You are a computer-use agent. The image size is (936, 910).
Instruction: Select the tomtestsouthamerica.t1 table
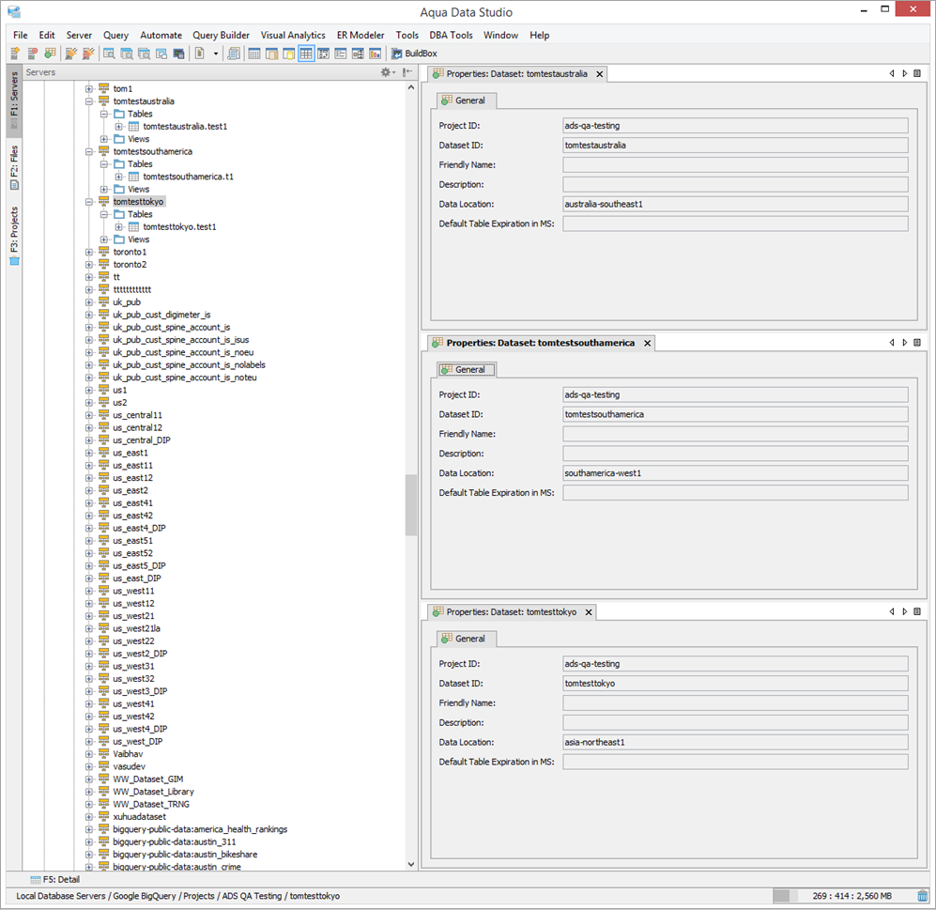[x=188, y=177]
